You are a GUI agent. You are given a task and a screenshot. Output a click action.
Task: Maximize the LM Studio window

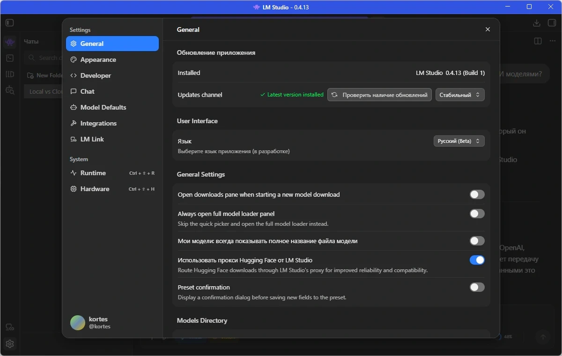(529, 7)
